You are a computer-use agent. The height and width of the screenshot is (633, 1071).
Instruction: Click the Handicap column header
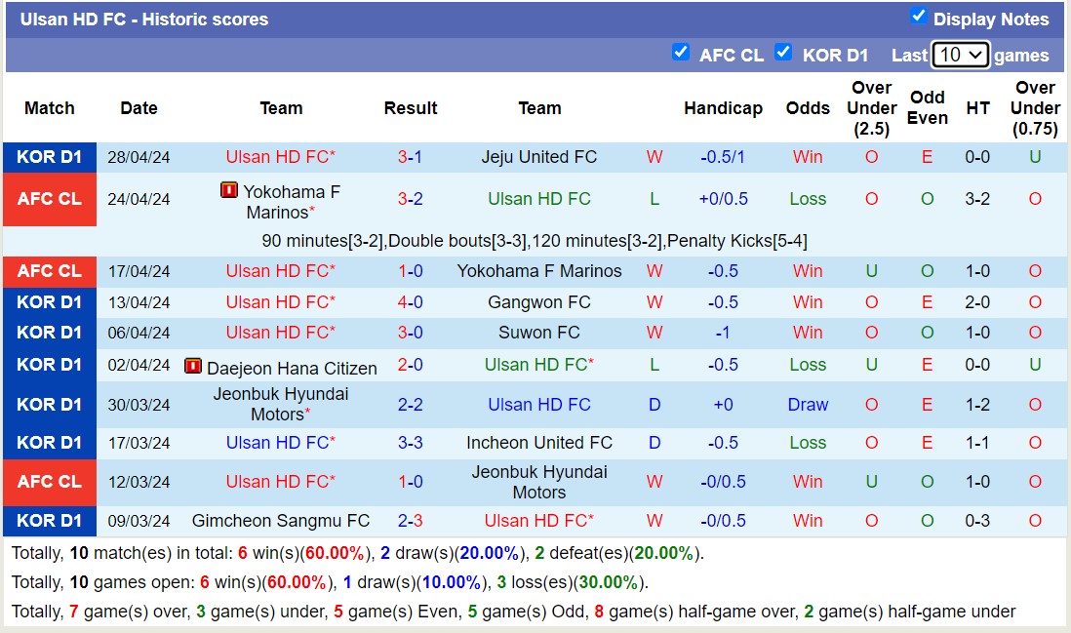pos(723,108)
